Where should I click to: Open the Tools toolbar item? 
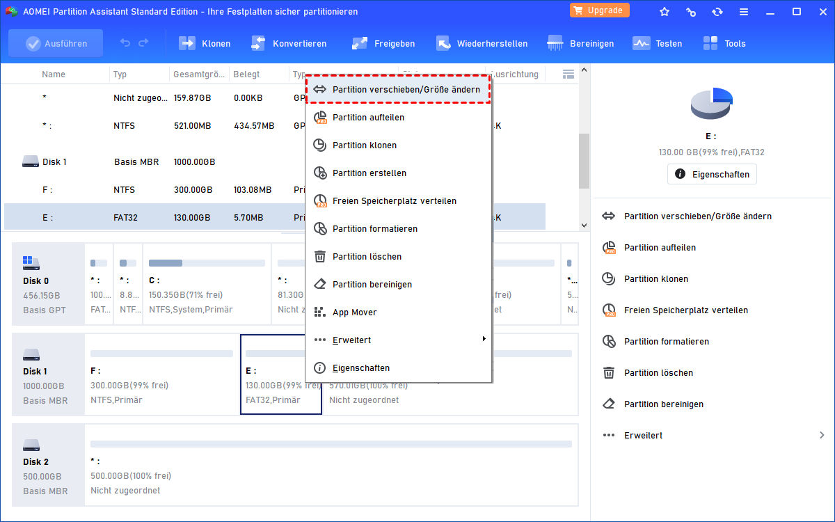(724, 43)
